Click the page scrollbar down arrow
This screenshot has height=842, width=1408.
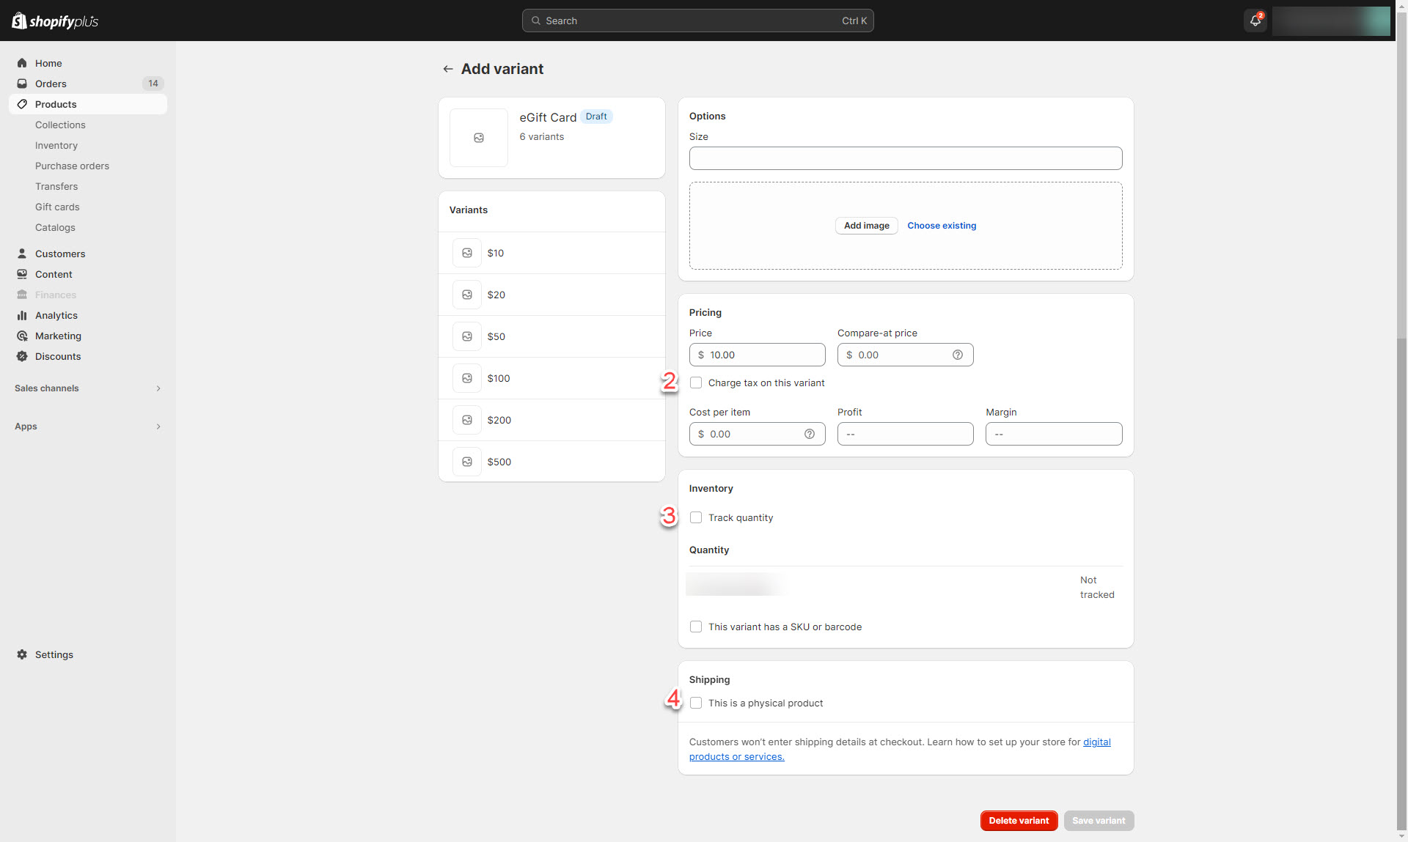(1401, 836)
